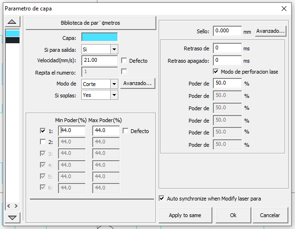Toggle the Modo de perforacion laser checkbox
295x229 pixels.
216,71
